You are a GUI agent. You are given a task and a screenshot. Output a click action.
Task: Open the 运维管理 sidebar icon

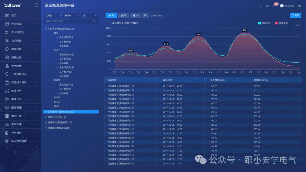6,107
